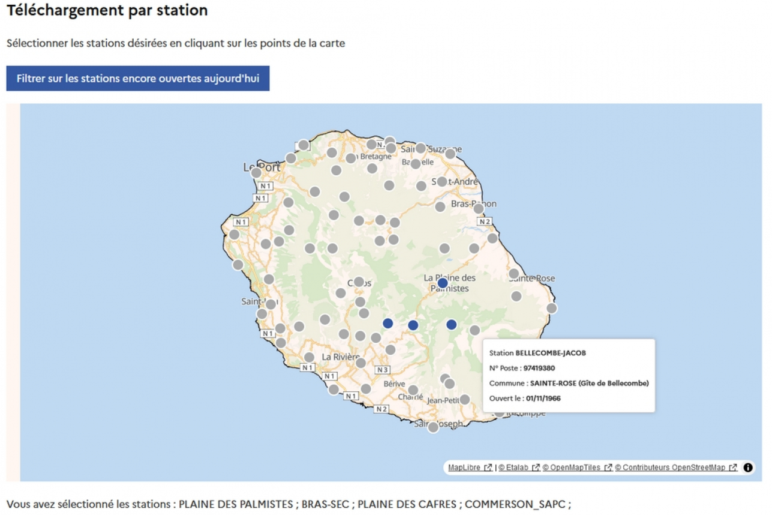The height and width of the screenshot is (515, 772).
Task: Click the rightmost blue station marker near the popup
Action: click(451, 325)
